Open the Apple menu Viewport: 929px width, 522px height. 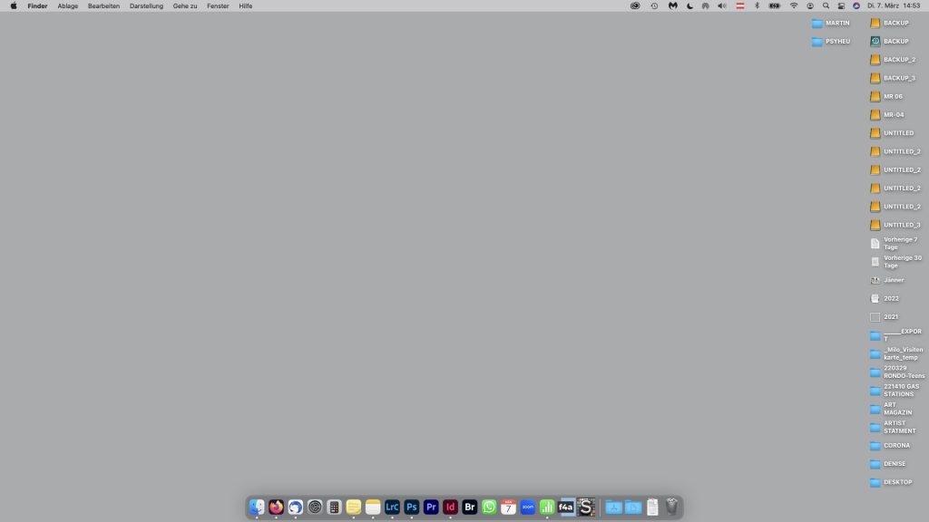[14, 5]
